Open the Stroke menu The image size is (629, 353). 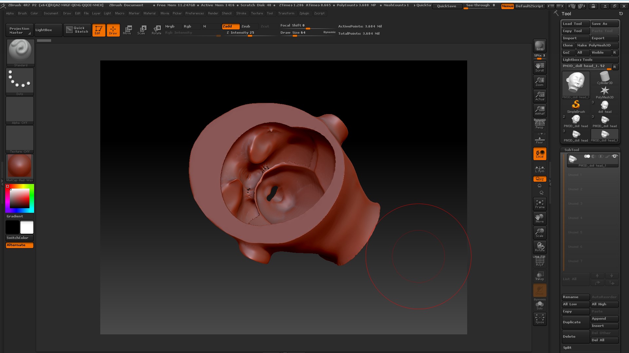tap(241, 13)
